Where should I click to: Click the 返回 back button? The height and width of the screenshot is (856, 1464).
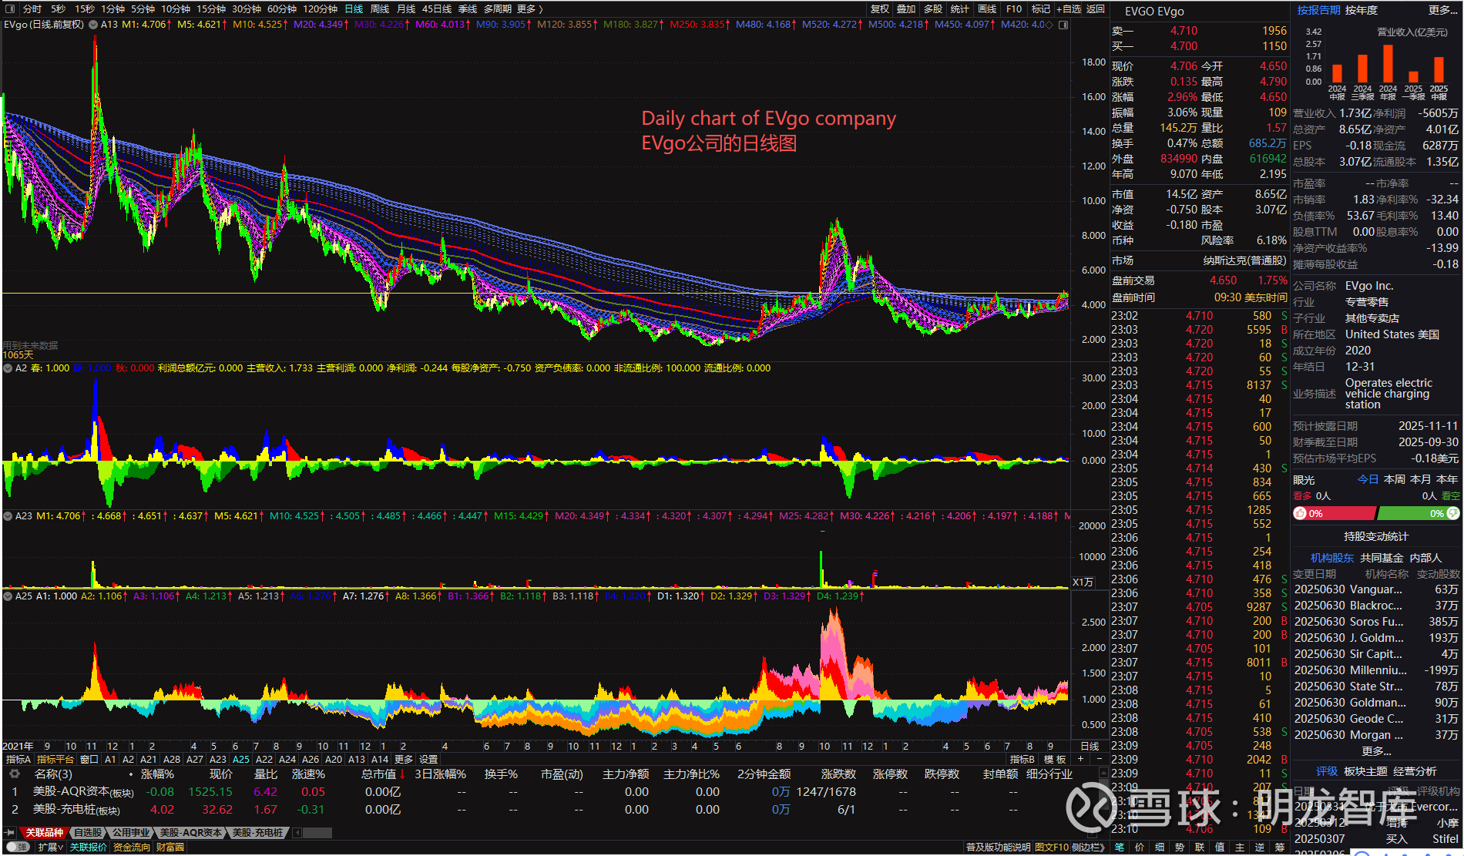tap(1096, 9)
